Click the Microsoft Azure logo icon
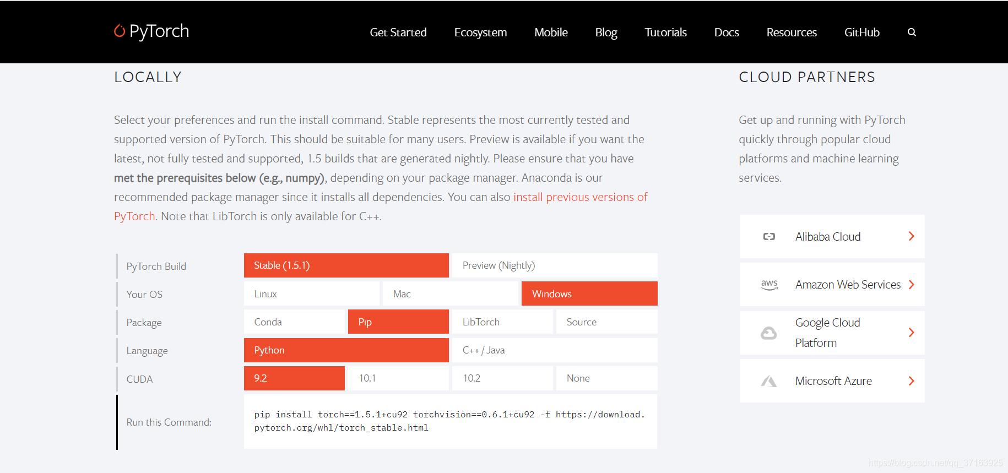The height and width of the screenshot is (473, 1008). click(769, 381)
